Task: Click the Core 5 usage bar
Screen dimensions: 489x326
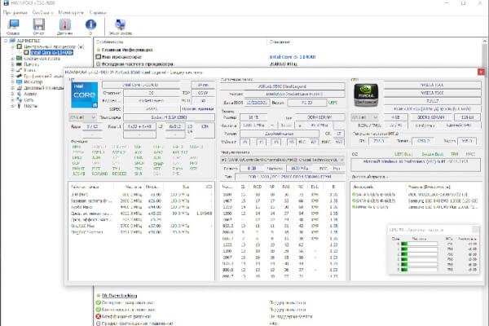Action: (x=419, y=270)
